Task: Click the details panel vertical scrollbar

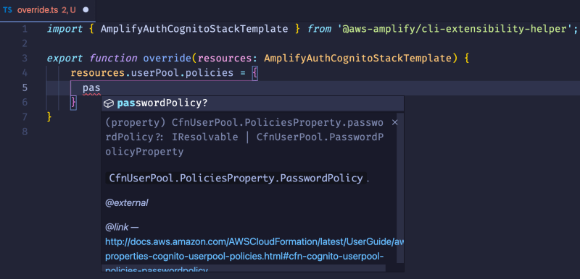Action: 400,188
